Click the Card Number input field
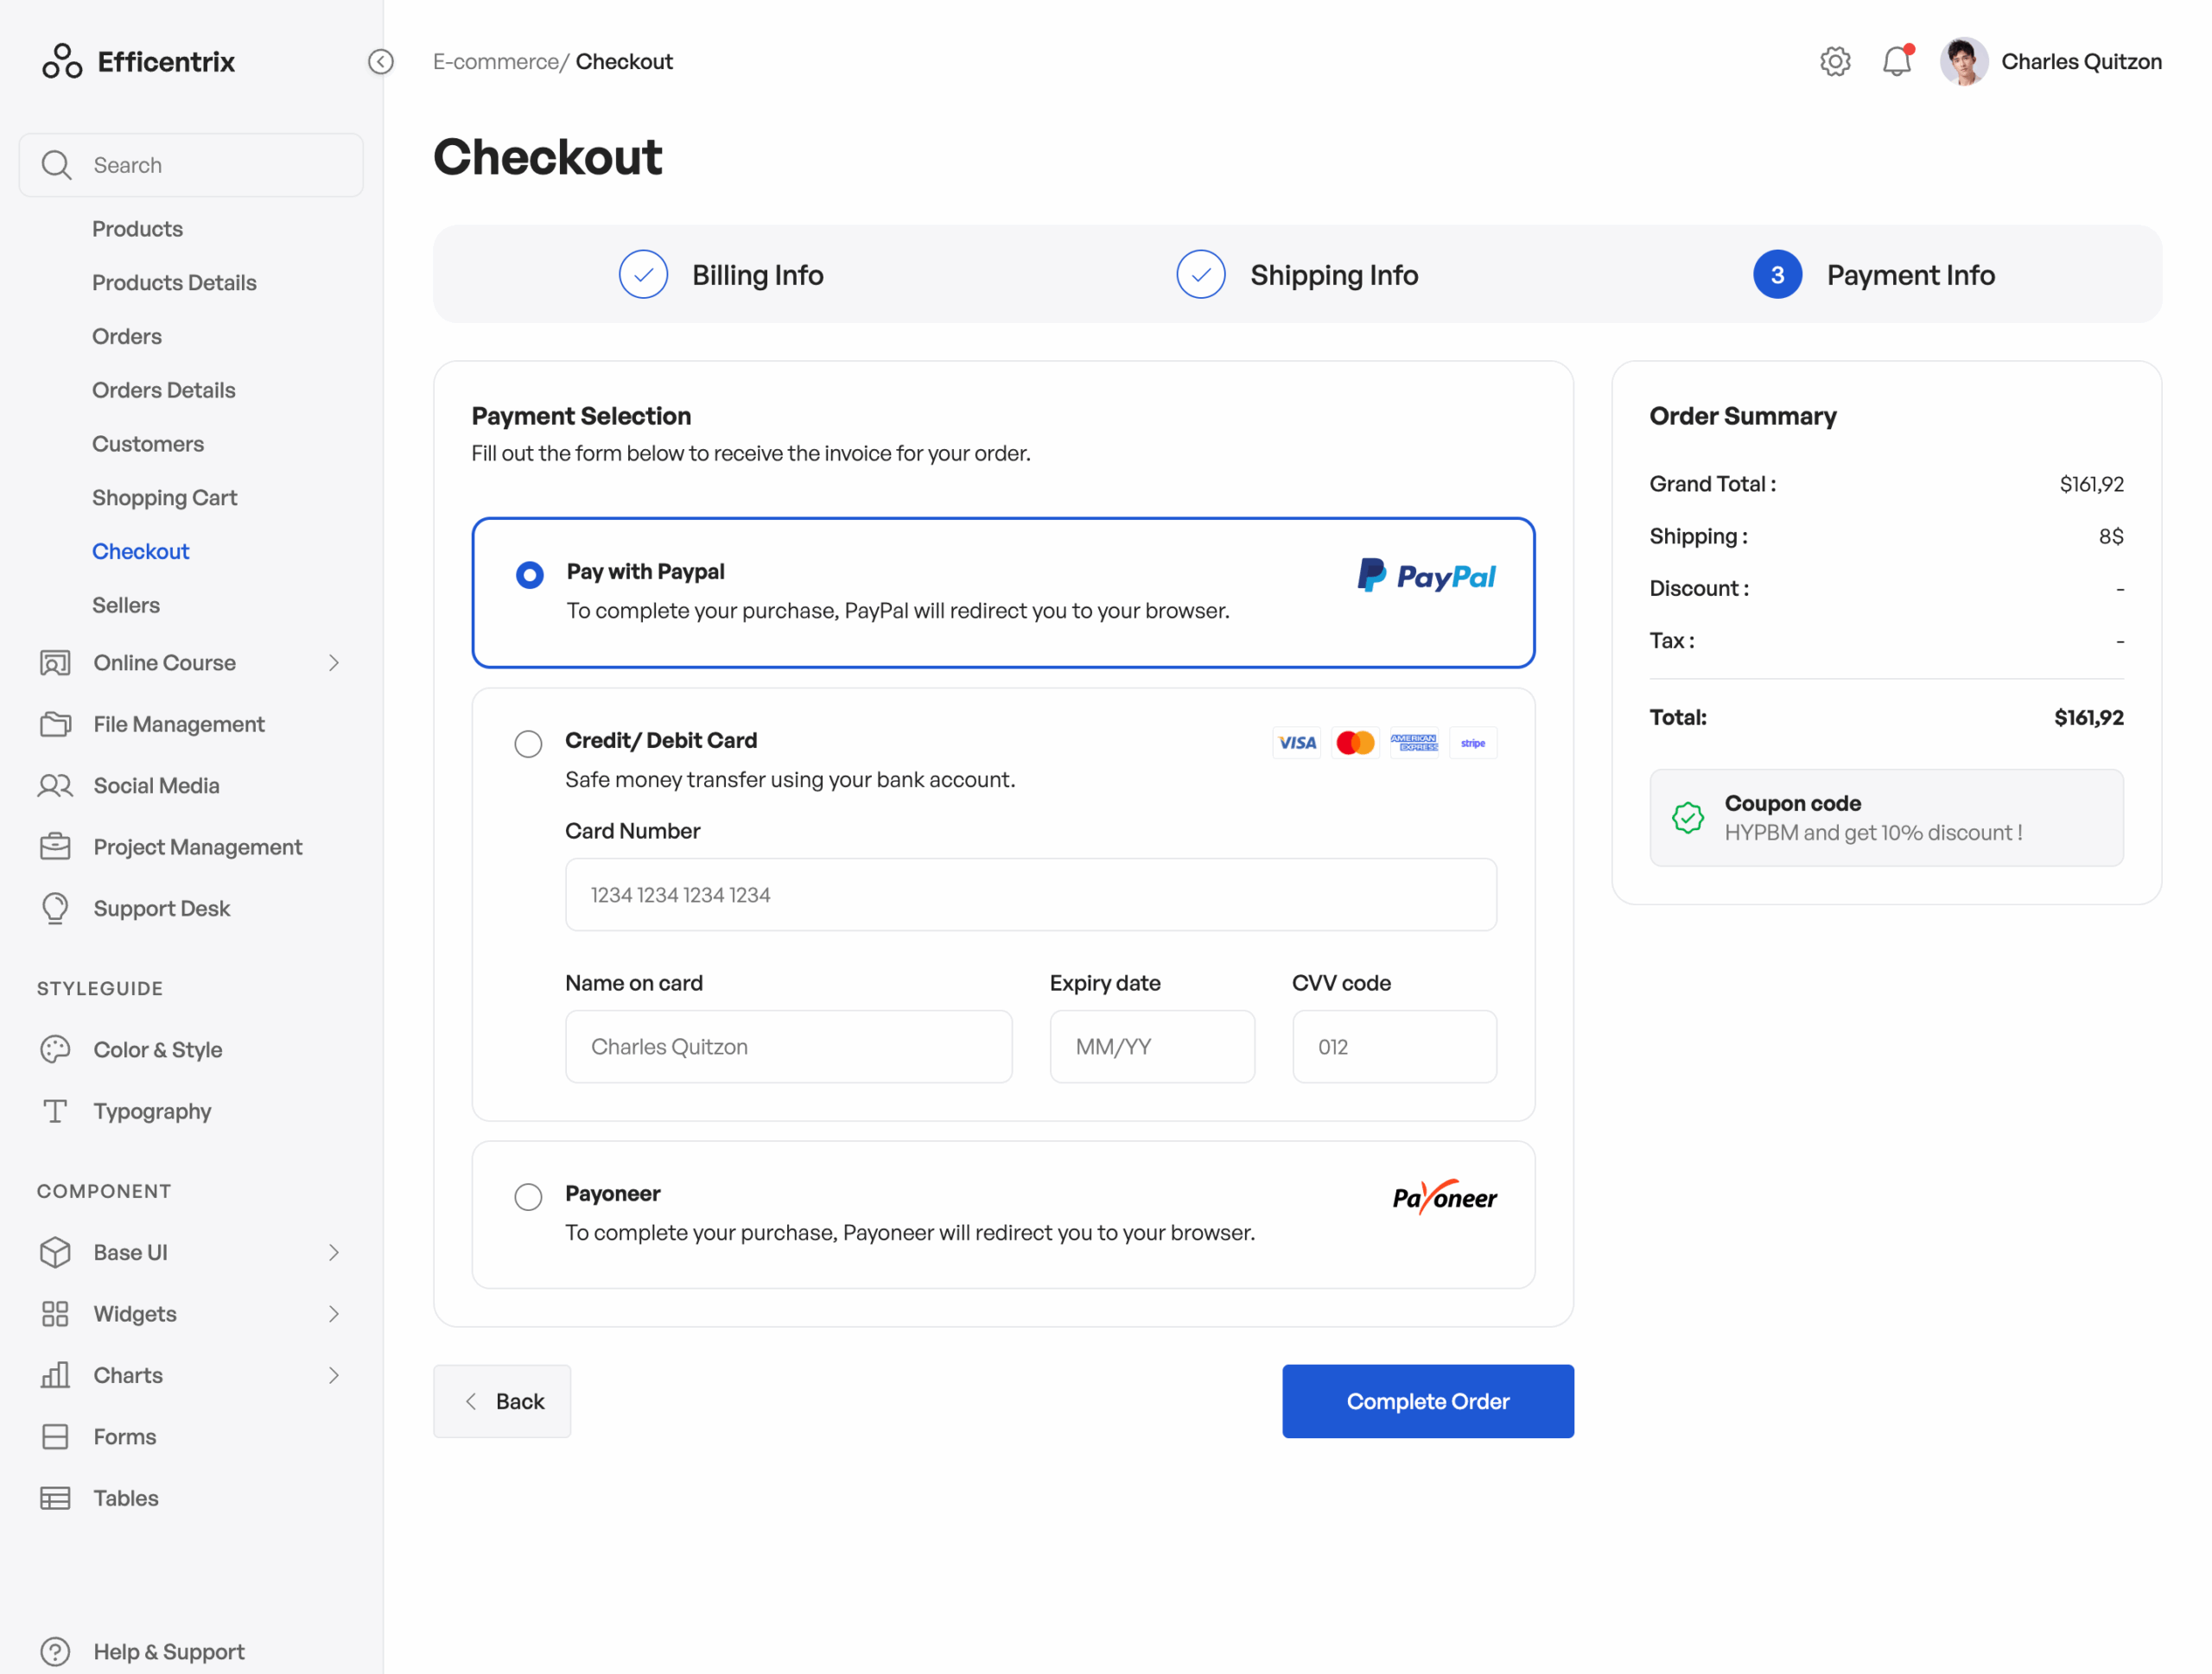 (1031, 895)
